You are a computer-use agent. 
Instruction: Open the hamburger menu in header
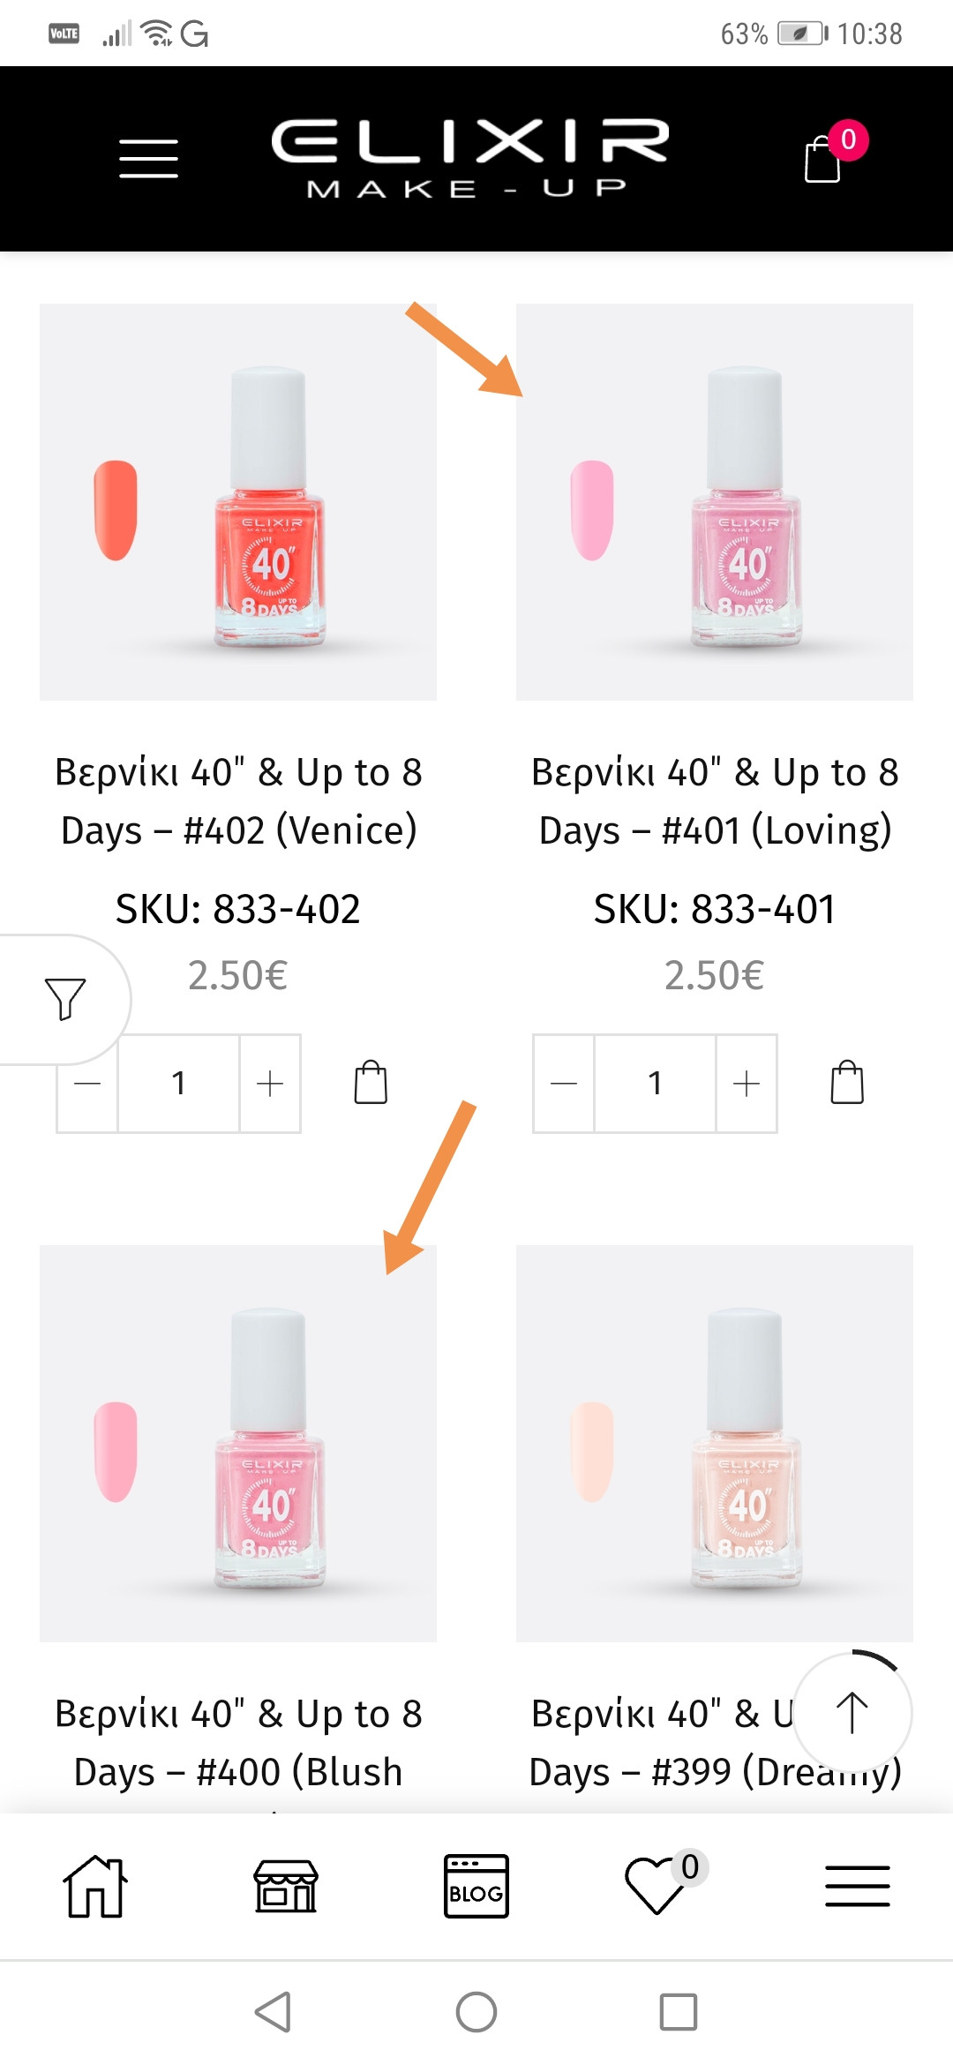[x=148, y=159]
